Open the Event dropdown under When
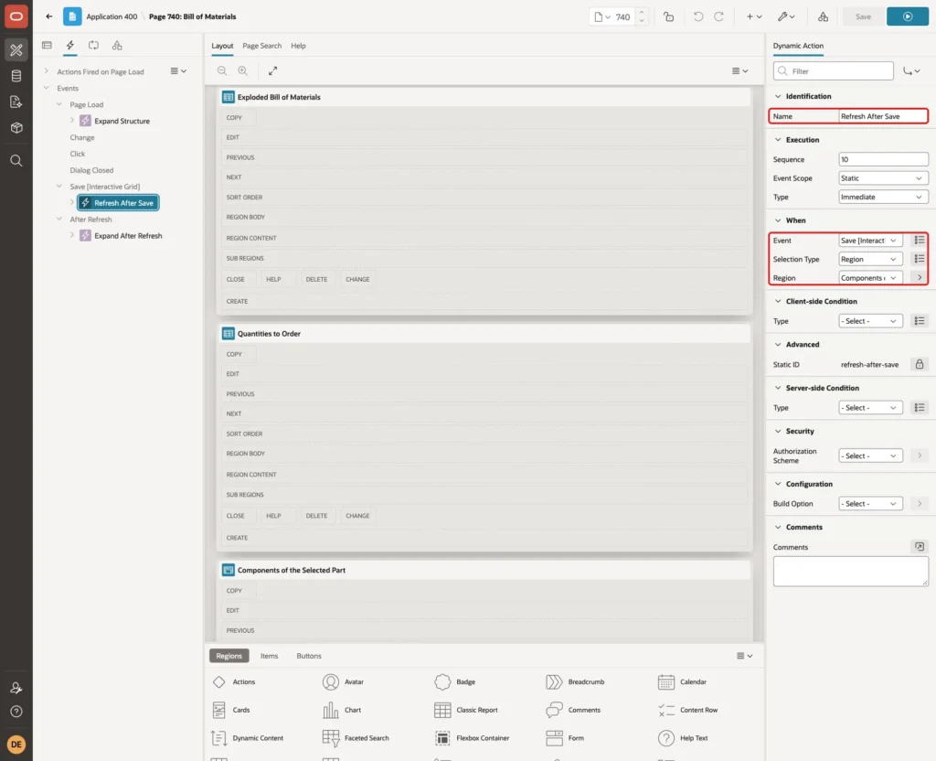 (x=870, y=241)
